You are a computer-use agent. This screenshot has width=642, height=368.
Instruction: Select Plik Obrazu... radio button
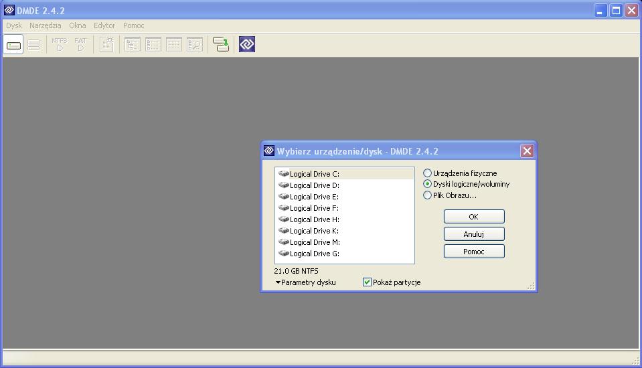[428, 195]
